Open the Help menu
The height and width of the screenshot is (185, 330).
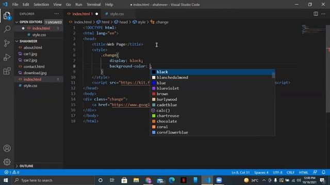[109, 5]
